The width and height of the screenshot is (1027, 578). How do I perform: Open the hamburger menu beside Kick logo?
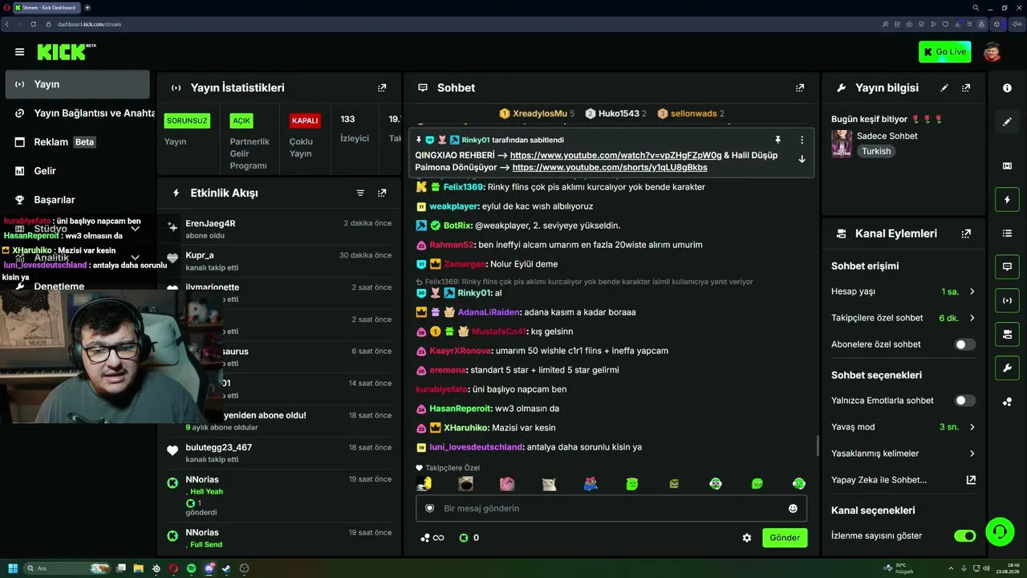click(x=19, y=52)
